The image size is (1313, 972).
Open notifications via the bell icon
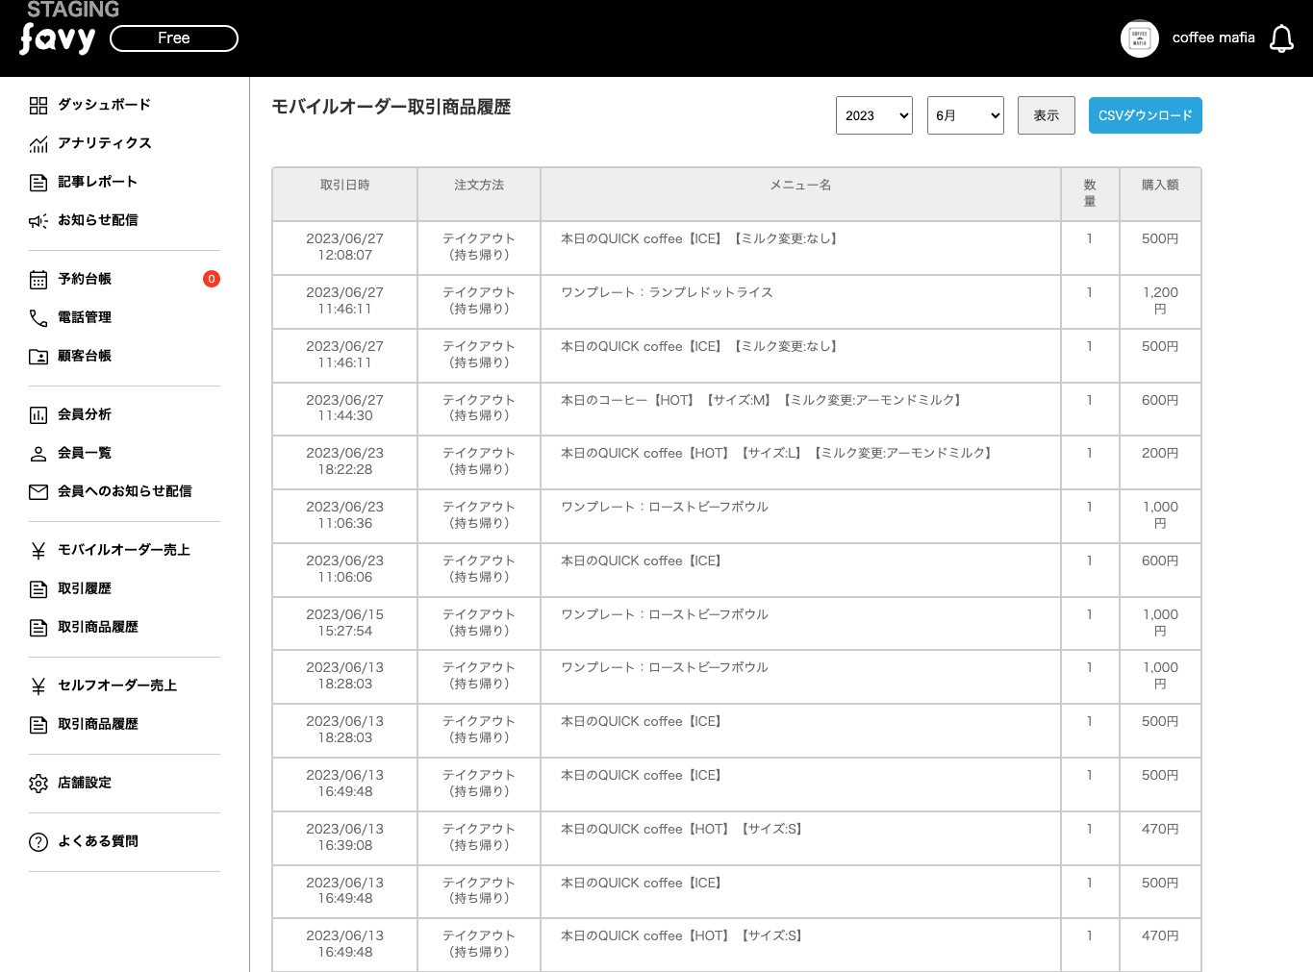pos(1281,38)
